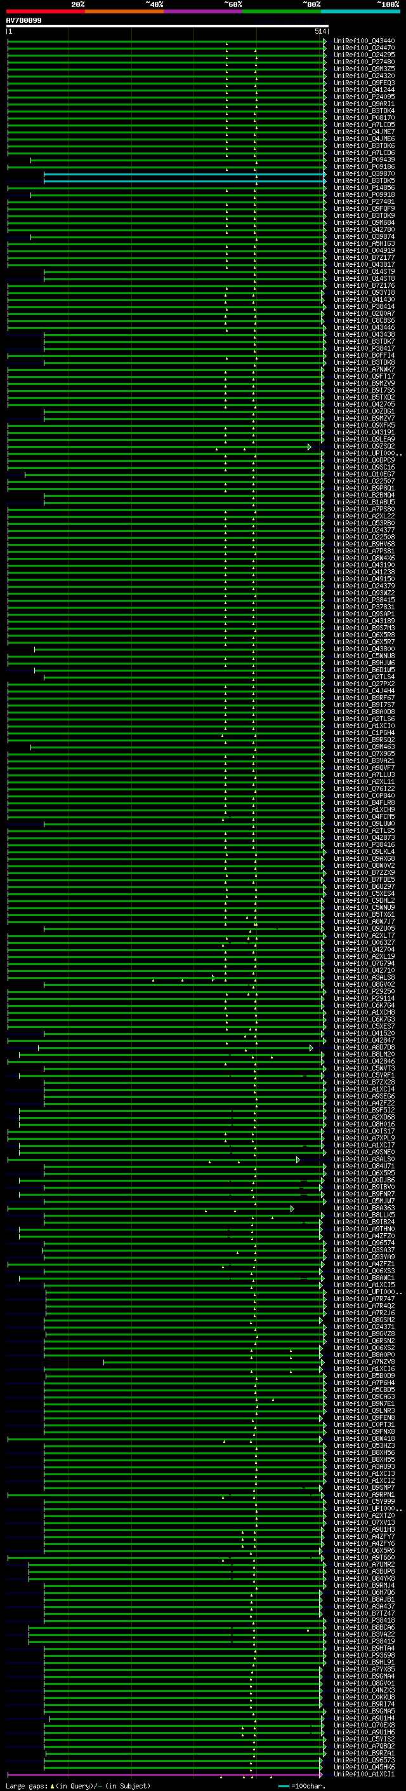Click the UniRef100_Q41520 label
Screen dimensions: 406x1791
364,1034
